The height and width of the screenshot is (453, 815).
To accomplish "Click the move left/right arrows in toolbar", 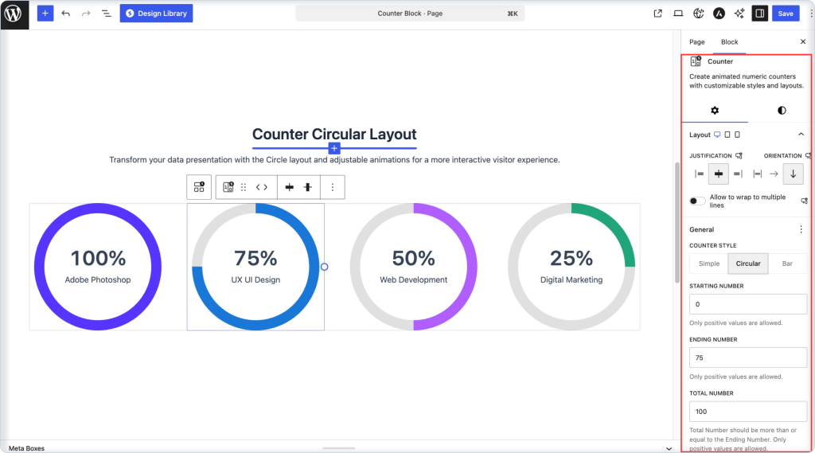I will [261, 187].
